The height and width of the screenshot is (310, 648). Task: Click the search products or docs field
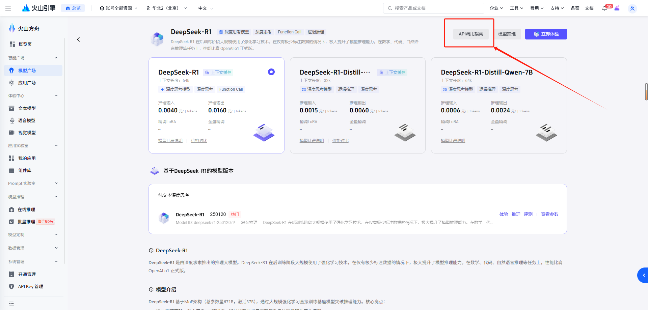(434, 8)
